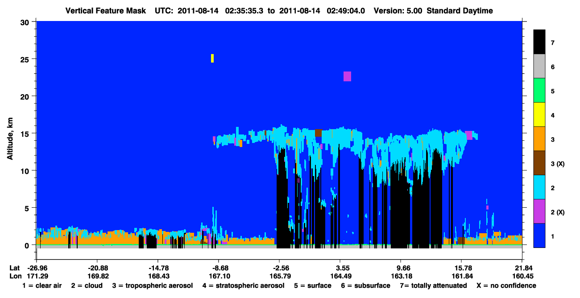The height and width of the screenshot is (298, 580).
Task: Click the "Version: 5.00" text in the title
Action: pos(398,11)
